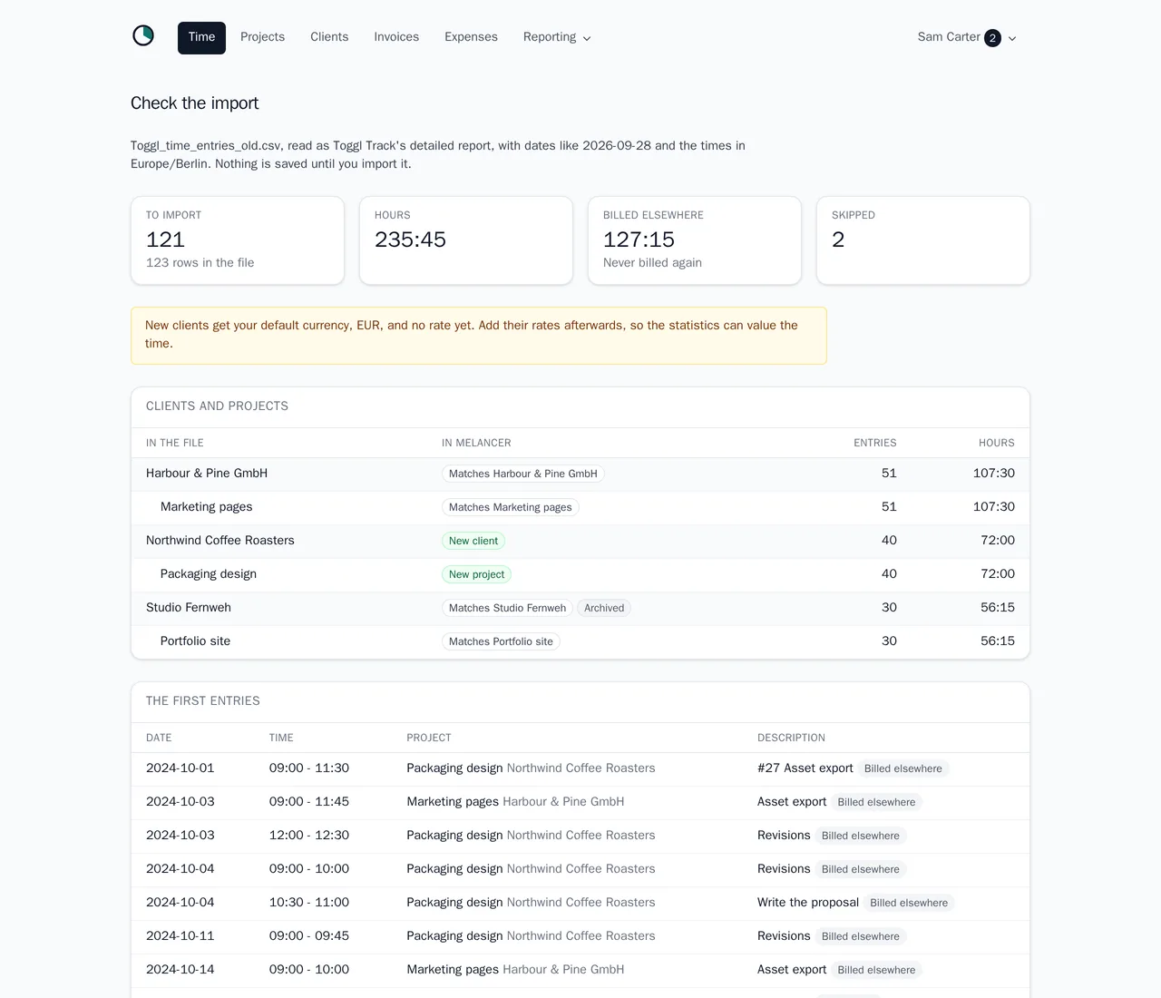Go to the Projects tab

coord(262,37)
